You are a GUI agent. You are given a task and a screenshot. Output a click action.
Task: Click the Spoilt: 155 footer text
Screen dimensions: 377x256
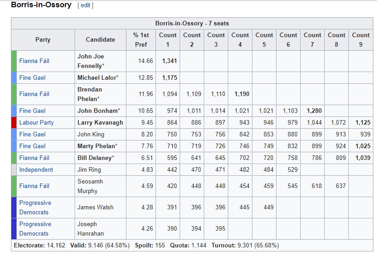[150, 246]
